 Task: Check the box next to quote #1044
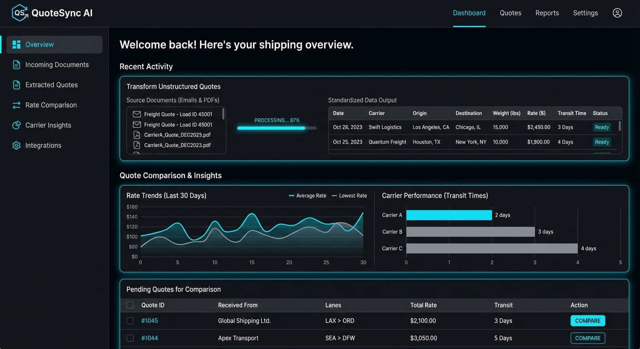pos(130,338)
